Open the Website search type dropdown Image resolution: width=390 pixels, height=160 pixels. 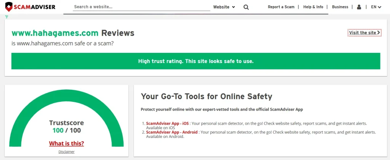click(x=224, y=7)
